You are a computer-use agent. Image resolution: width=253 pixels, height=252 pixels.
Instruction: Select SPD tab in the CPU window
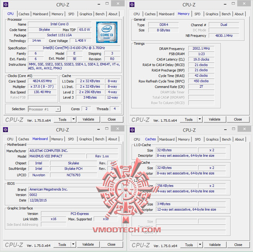click(x=71, y=14)
